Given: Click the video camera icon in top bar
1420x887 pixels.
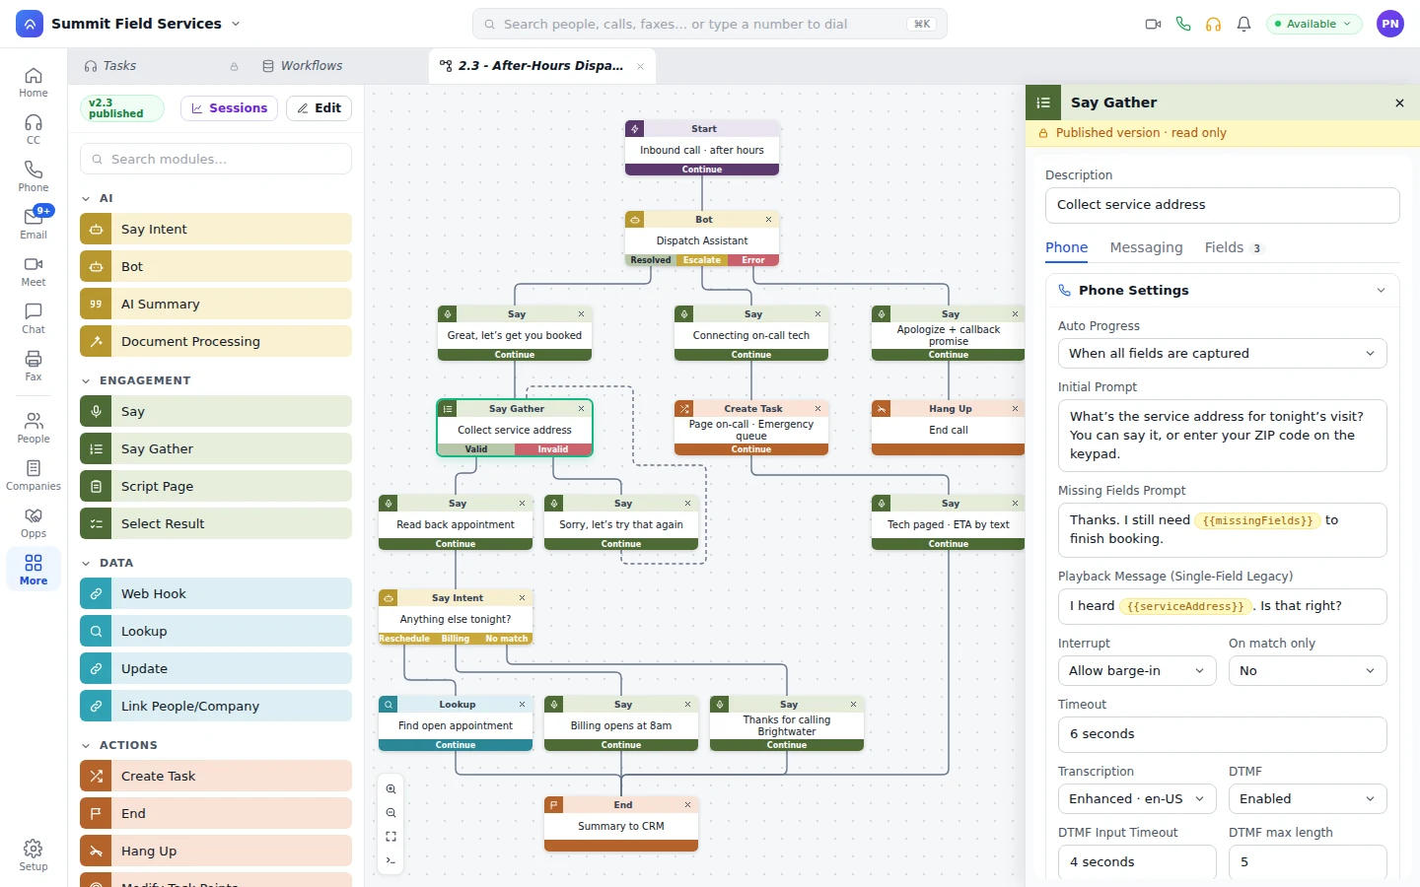Looking at the screenshot, I should coord(1153,24).
